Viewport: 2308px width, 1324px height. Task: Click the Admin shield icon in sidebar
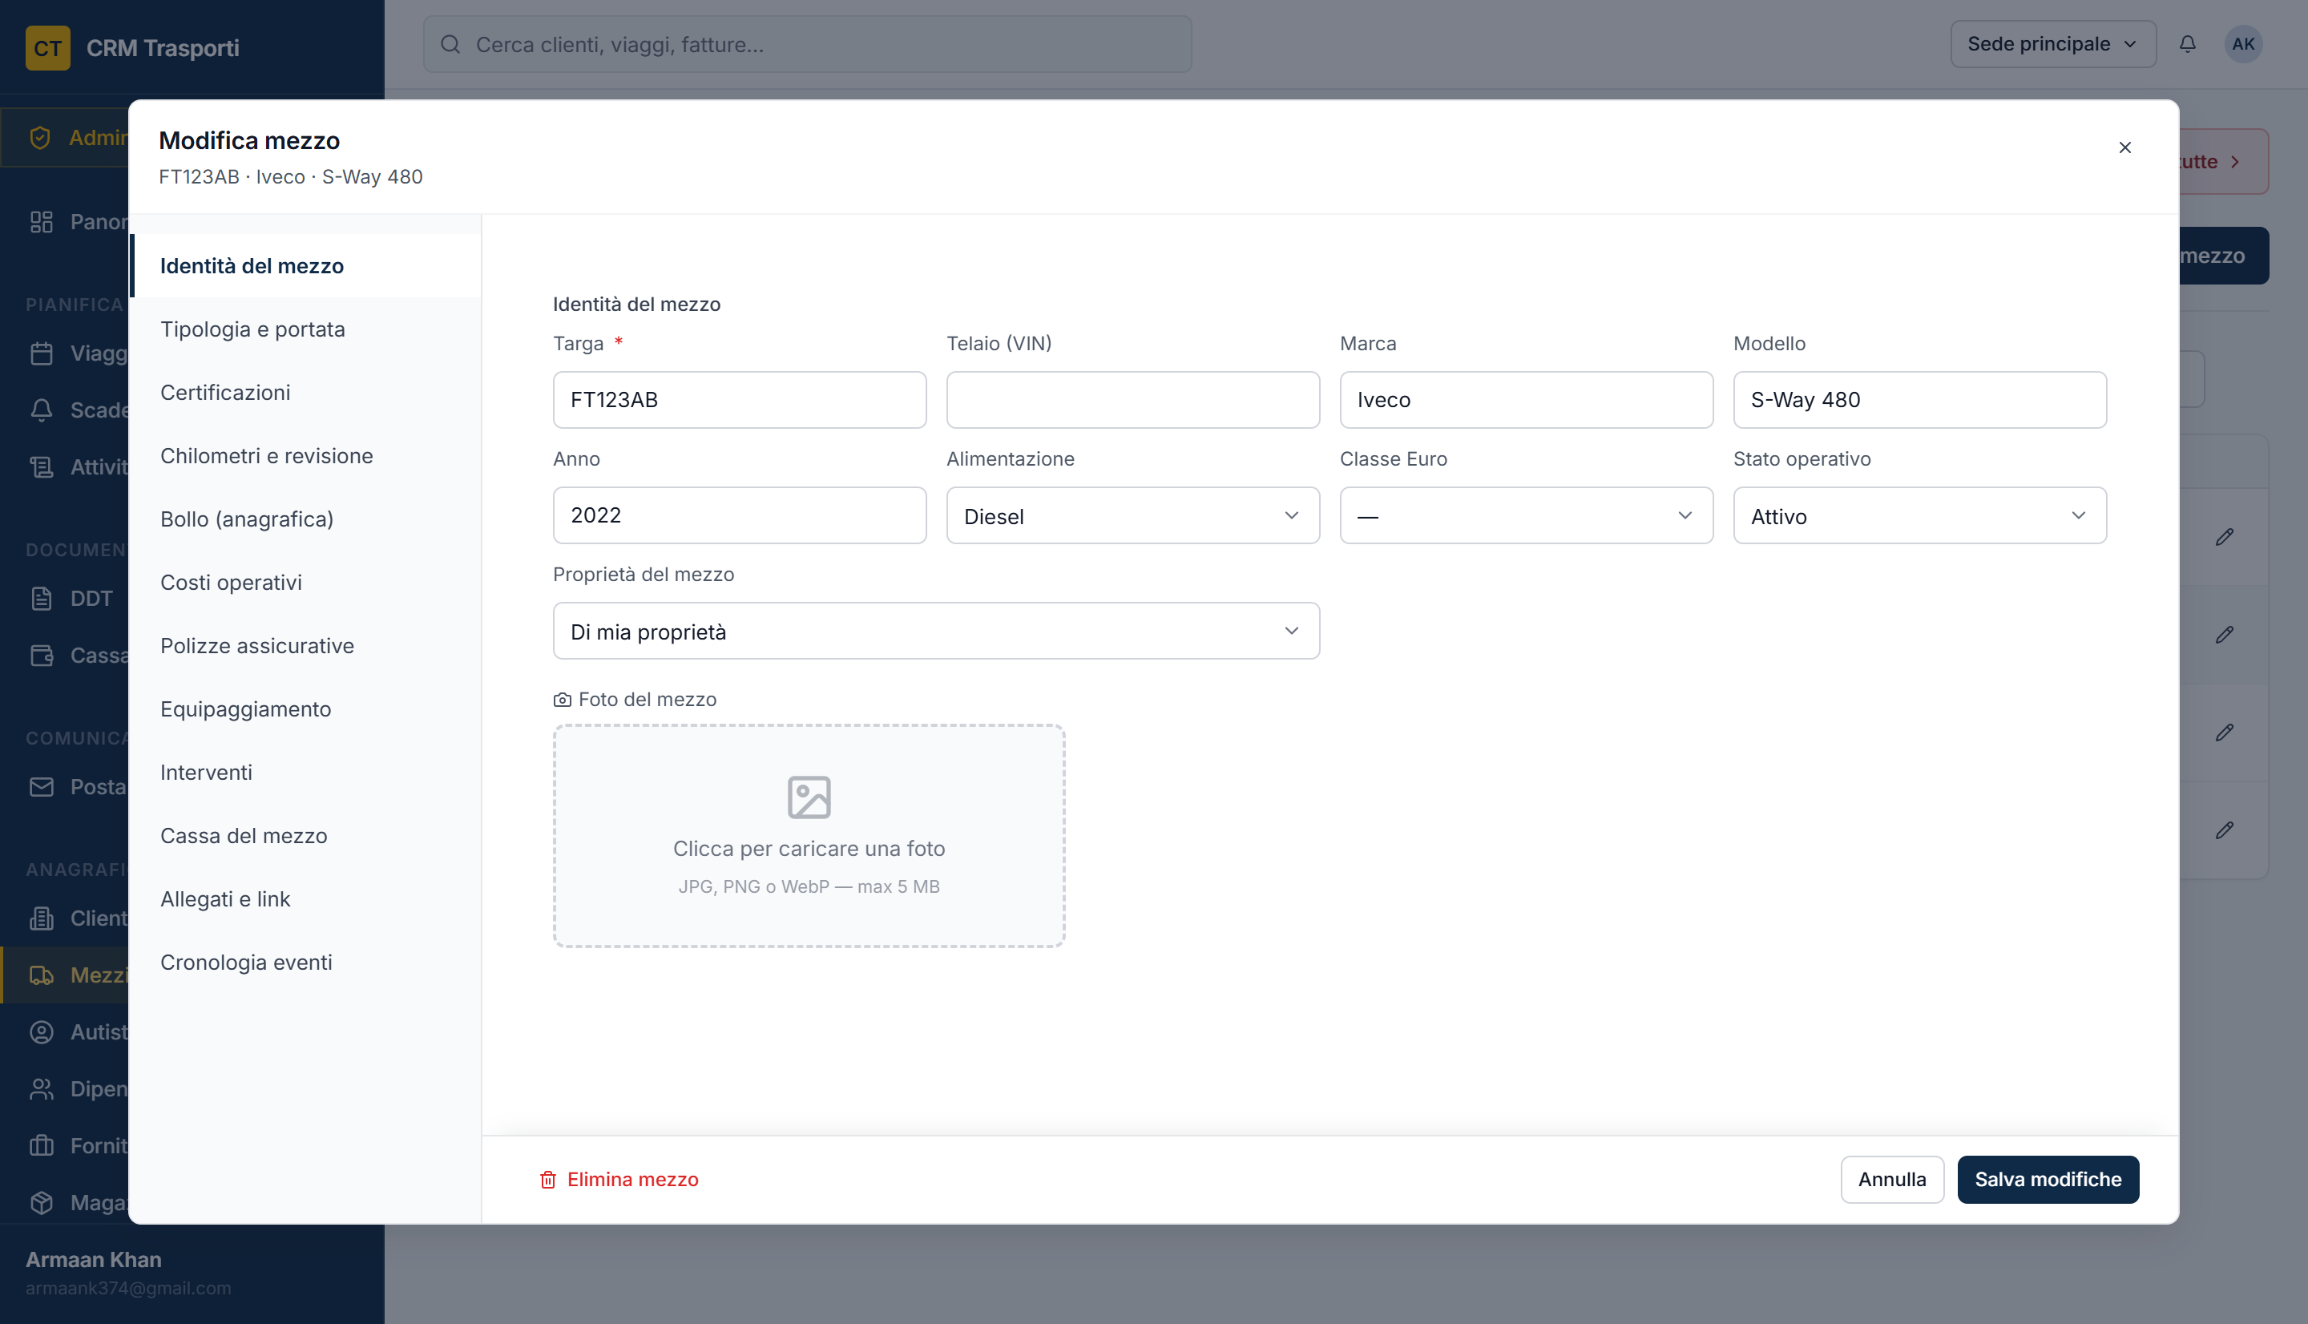[x=40, y=137]
